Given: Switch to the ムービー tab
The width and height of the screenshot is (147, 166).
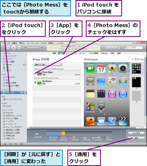Looking at the screenshot, I should click(x=83, y=53).
